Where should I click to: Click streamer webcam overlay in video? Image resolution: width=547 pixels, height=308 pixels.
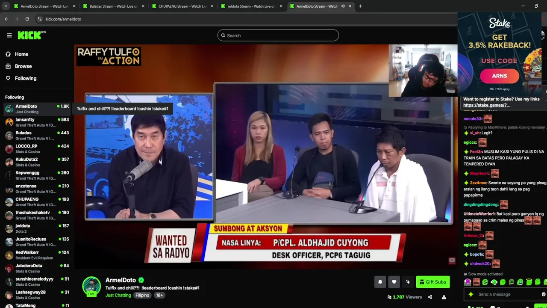423,71
